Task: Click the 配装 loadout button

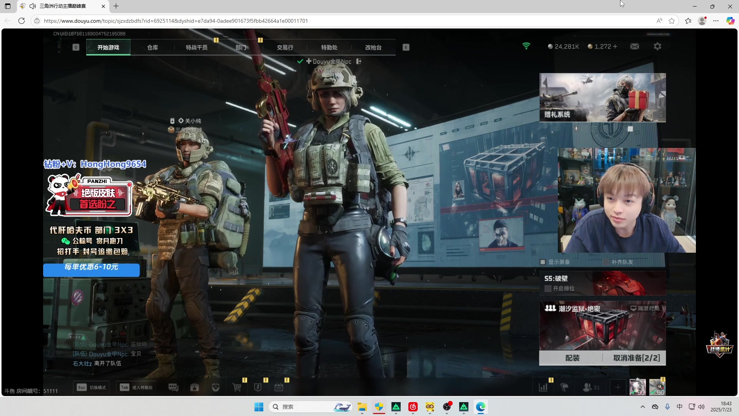Action: (572, 358)
